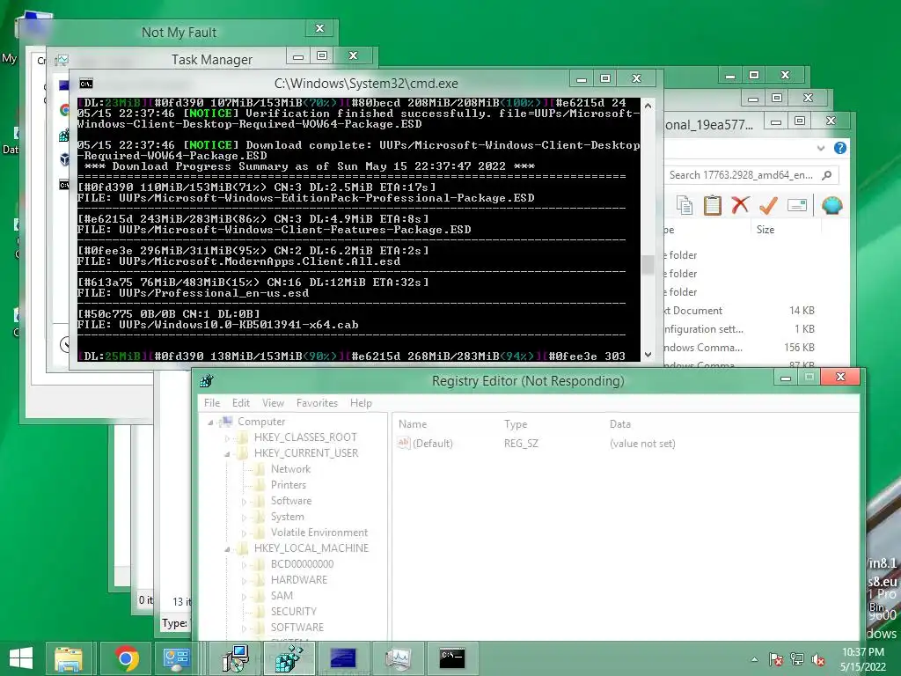Click the Paste clipboard icon in Explorer toolbar
Image resolution: width=901 pixels, height=676 pixels.
click(x=712, y=205)
